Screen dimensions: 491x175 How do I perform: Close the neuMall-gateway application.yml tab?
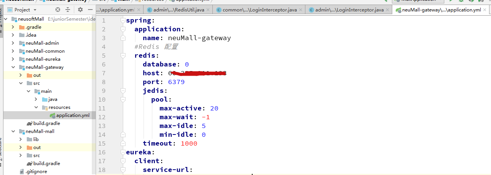click(x=486, y=10)
